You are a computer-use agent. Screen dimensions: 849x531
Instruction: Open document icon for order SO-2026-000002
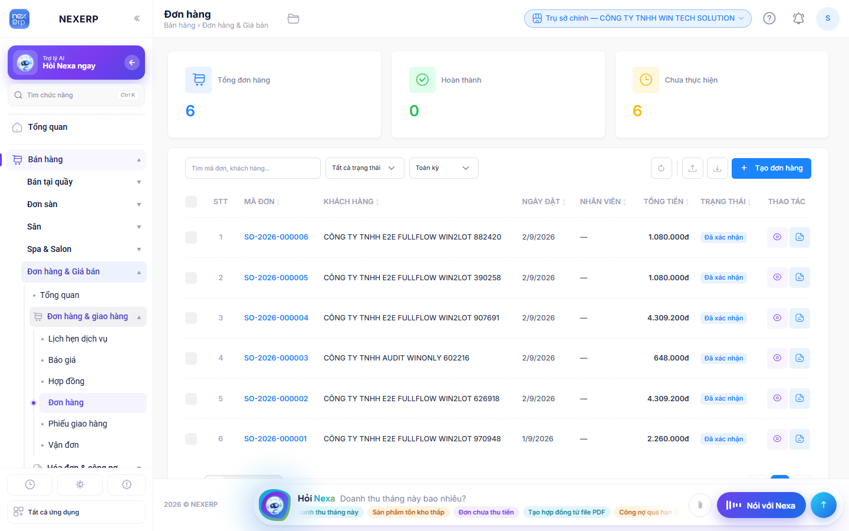pyautogui.click(x=799, y=398)
